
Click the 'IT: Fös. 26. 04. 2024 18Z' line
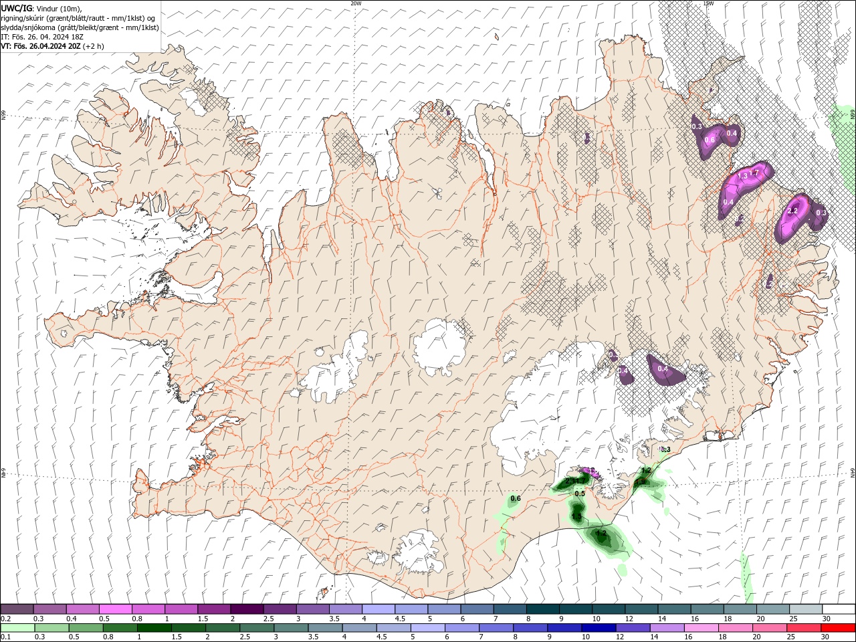43,37
